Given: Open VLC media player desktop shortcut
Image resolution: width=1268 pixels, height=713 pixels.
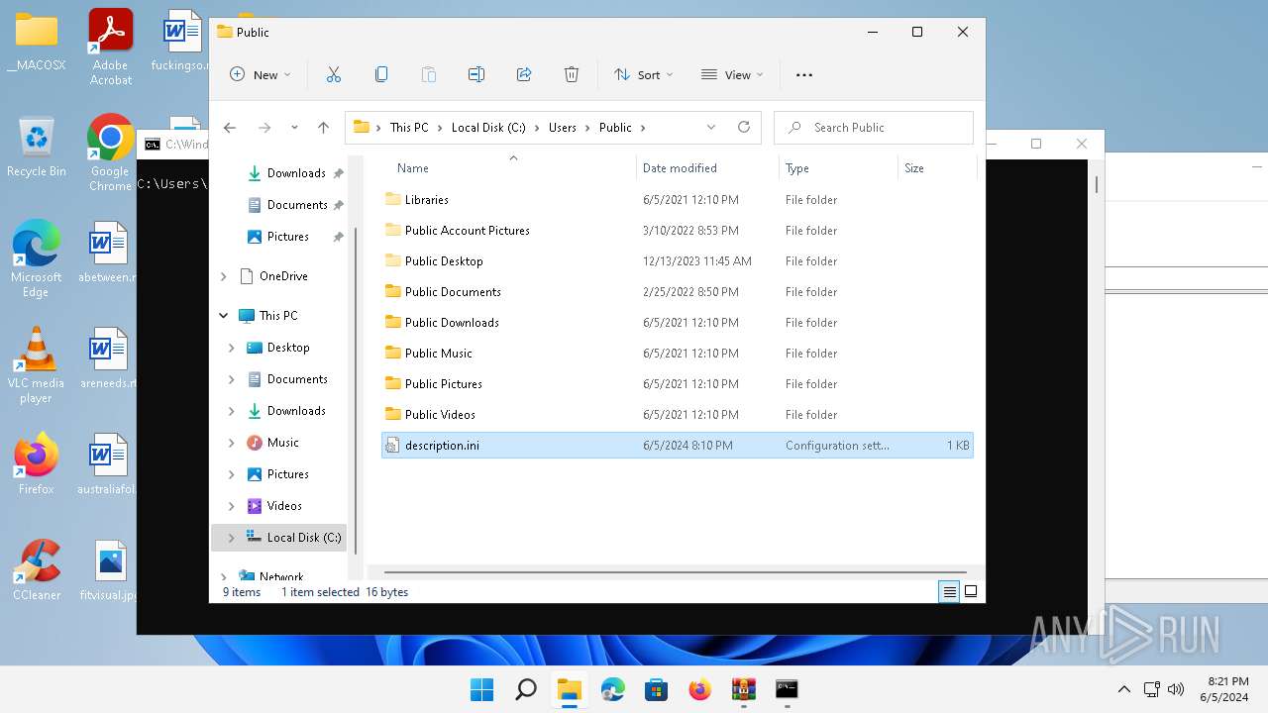Looking at the screenshot, I should point(37,364).
